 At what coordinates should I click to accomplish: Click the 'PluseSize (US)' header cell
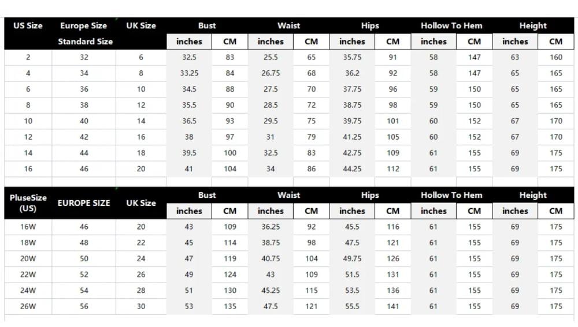(x=28, y=203)
